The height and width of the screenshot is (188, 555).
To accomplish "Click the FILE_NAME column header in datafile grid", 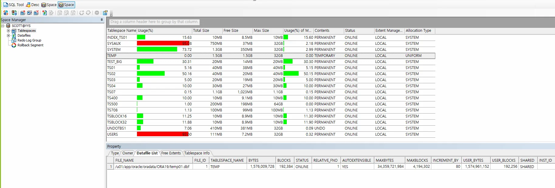I will click(x=153, y=160).
